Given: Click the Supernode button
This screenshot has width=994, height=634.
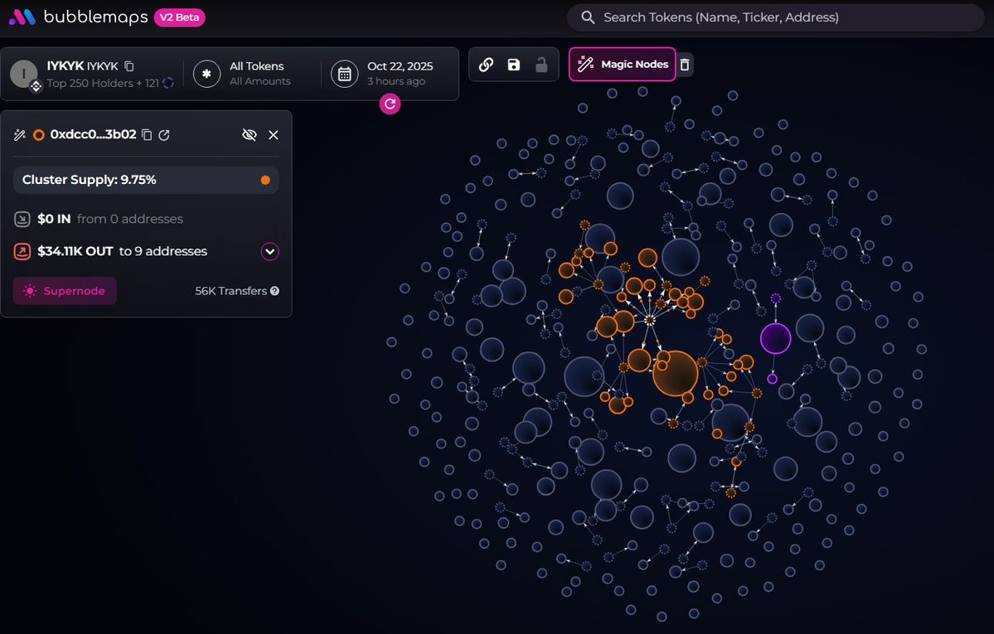Looking at the screenshot, I should [65, 291].
